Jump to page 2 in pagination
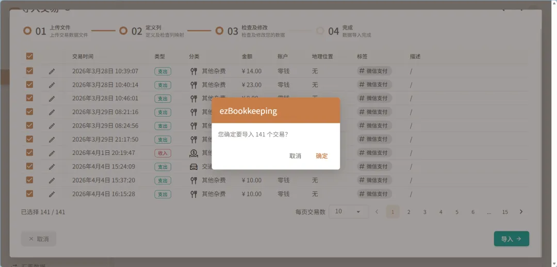The height and width of the screenshot is (267, 557). [x=408, y=212]
